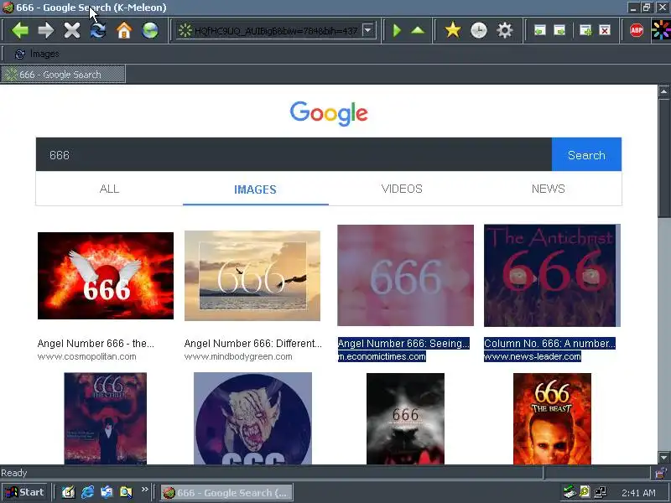This screenshot has width=671, height=503.
Task: Click the K-Meleon taskbar button
Action: (x=226, y=492)
